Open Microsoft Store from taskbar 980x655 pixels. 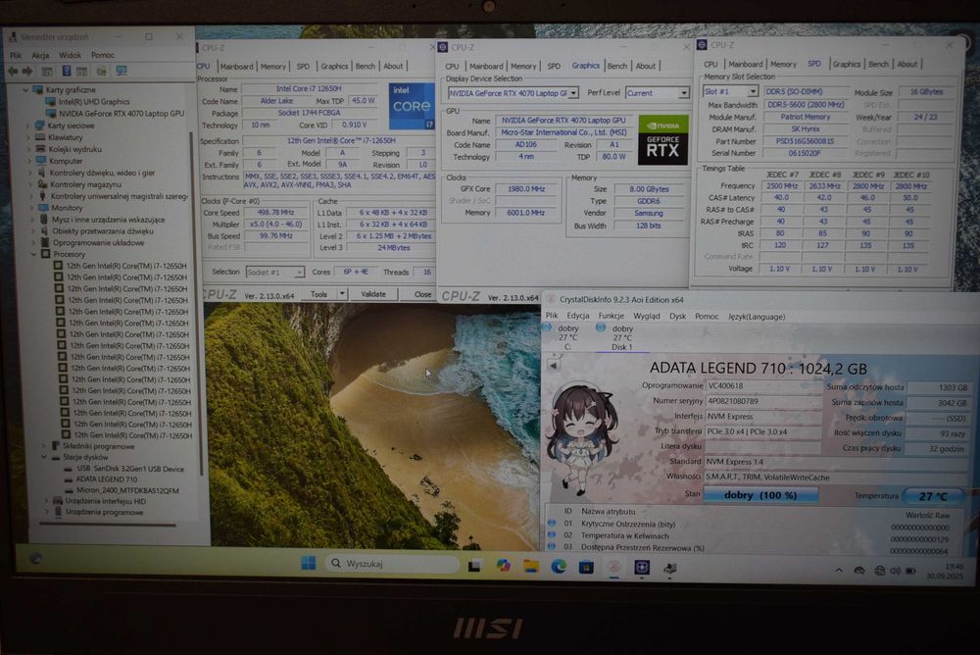[586, 567]
